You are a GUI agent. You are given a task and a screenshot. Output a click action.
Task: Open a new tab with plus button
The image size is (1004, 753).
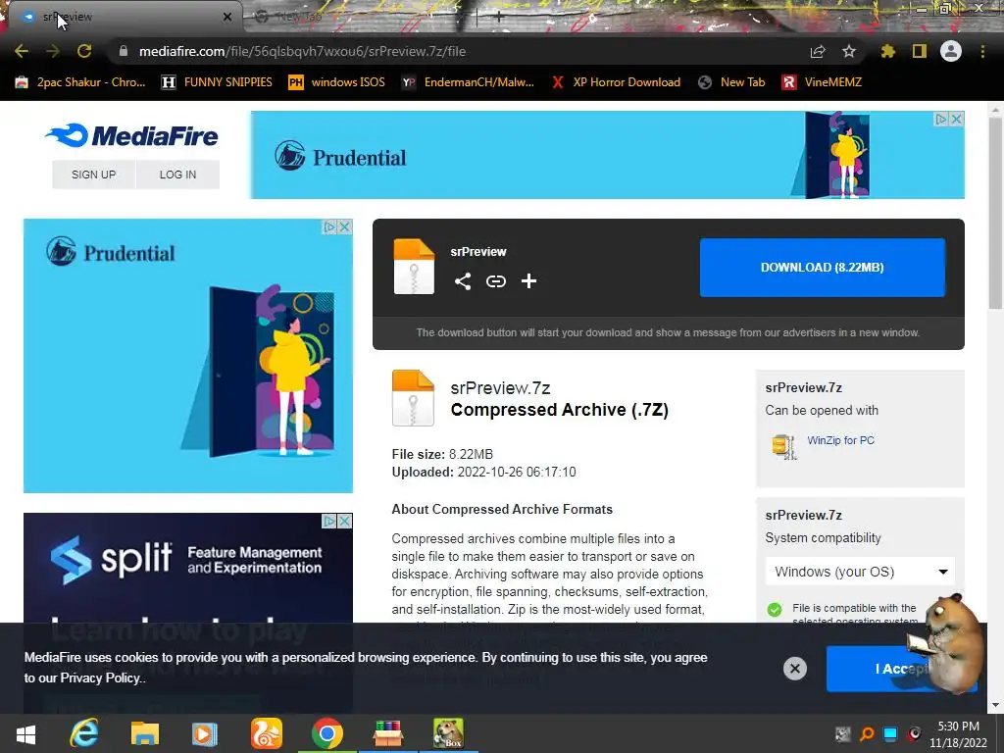point(499,17)
